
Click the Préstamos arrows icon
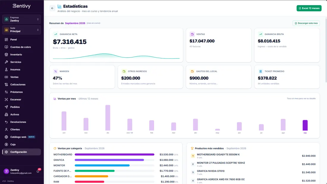click(x=6, y=92)
